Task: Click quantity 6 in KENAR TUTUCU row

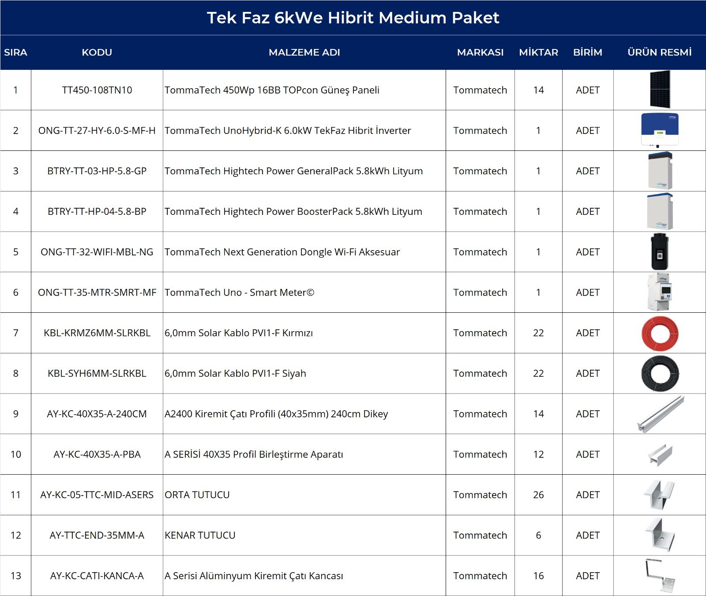Action: (538, 535)
